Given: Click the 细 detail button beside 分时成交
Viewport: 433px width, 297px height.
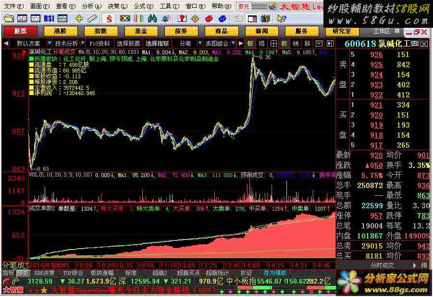Looking at the screenshot, I should (424, 265).
